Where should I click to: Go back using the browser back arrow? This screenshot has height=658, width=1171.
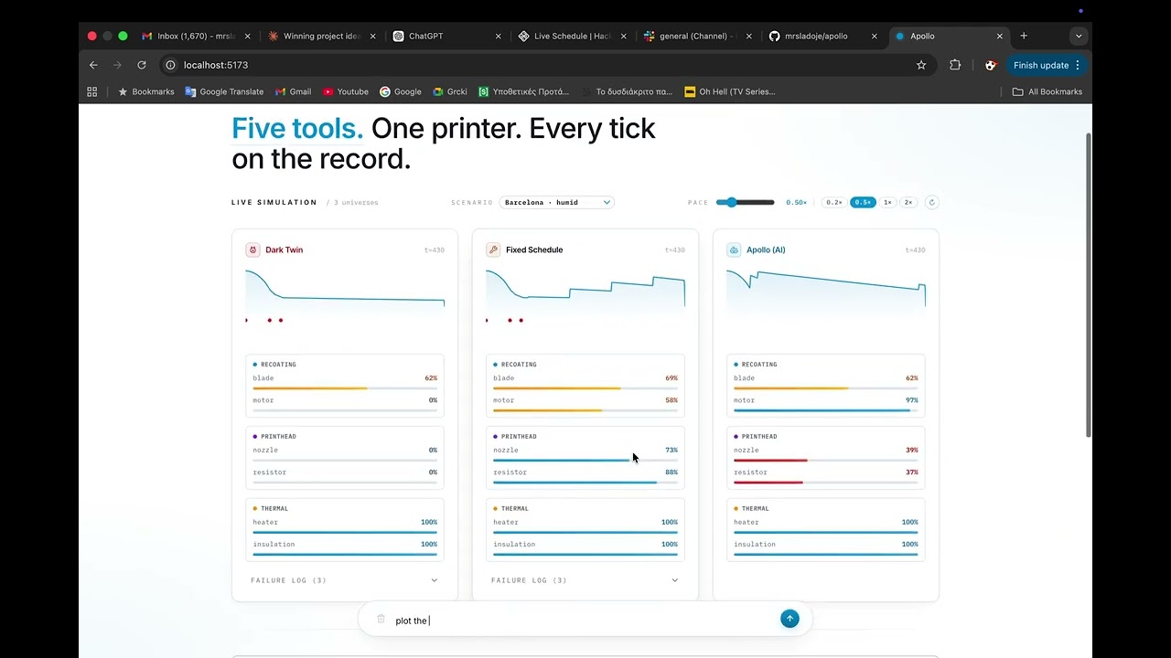pyautogui.click(x=93, y=65)
